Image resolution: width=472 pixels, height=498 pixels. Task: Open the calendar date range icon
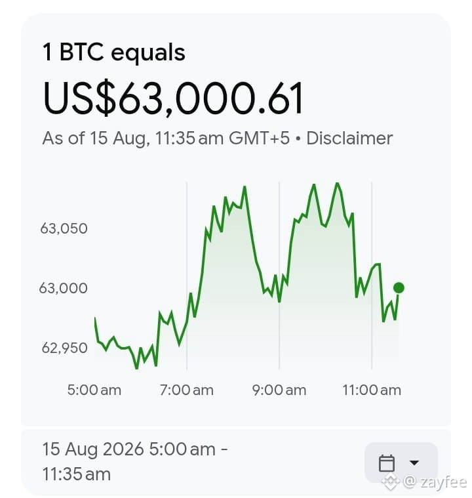pos(387,463)
